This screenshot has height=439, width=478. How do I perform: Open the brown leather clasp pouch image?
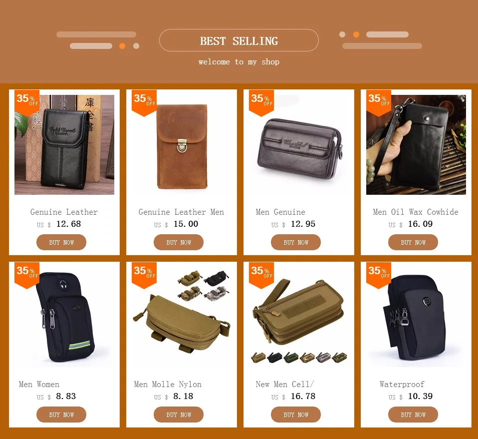(182, 145)
